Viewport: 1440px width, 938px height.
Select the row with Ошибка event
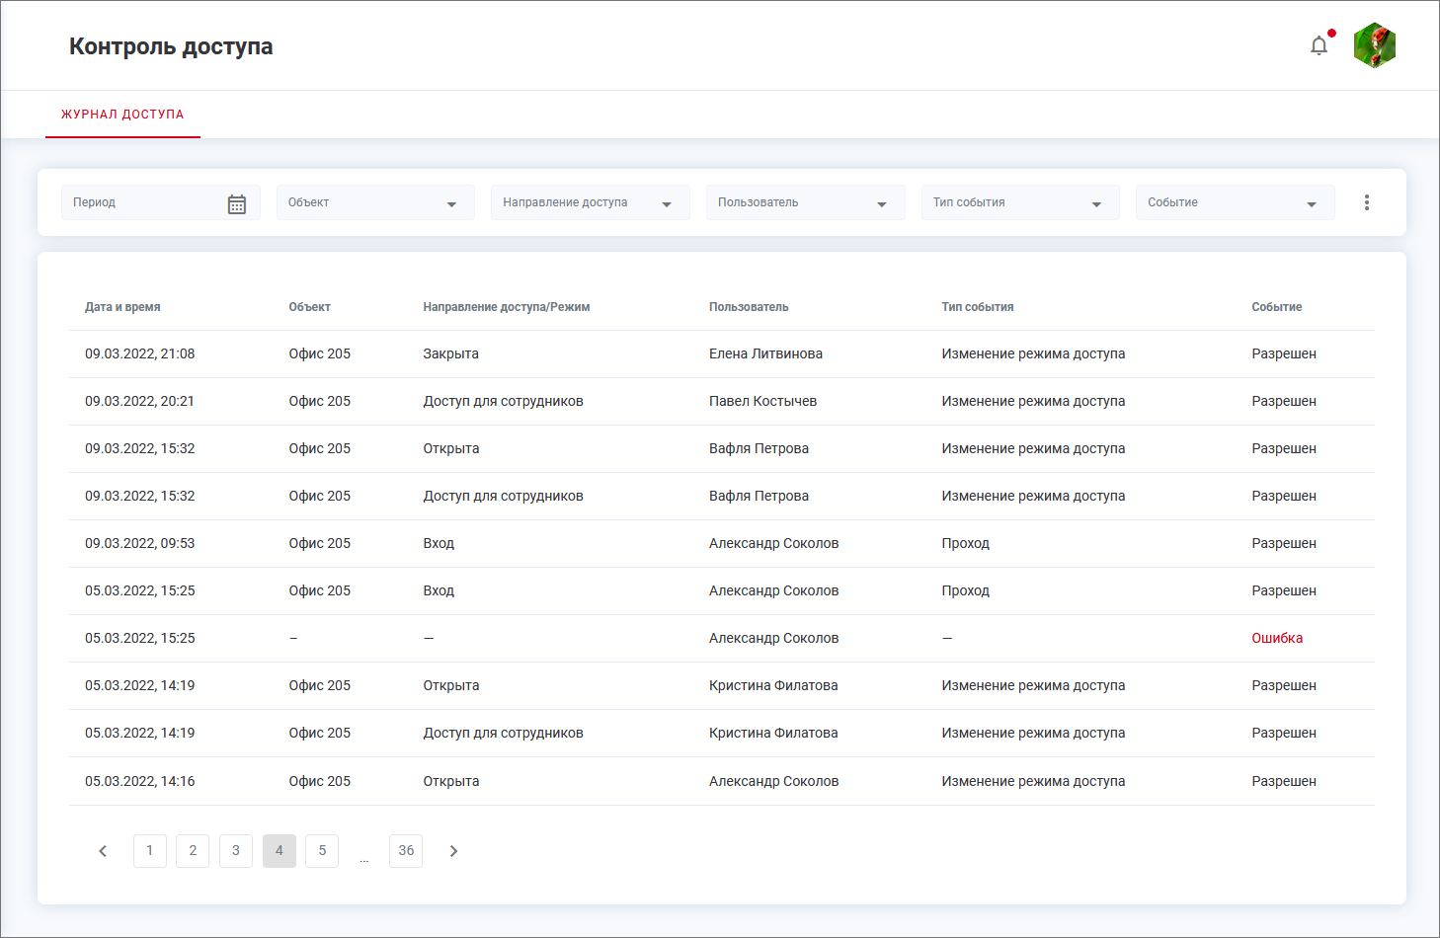pyautogui.click(x=721, y=639)
